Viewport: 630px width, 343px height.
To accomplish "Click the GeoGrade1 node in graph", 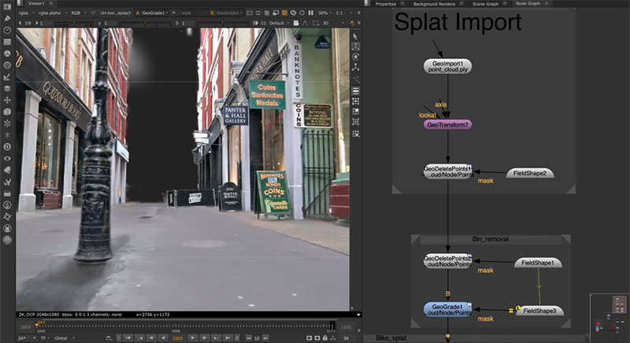I will click(447, 309).
